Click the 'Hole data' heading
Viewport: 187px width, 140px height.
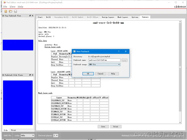click(x=43, y=41)
